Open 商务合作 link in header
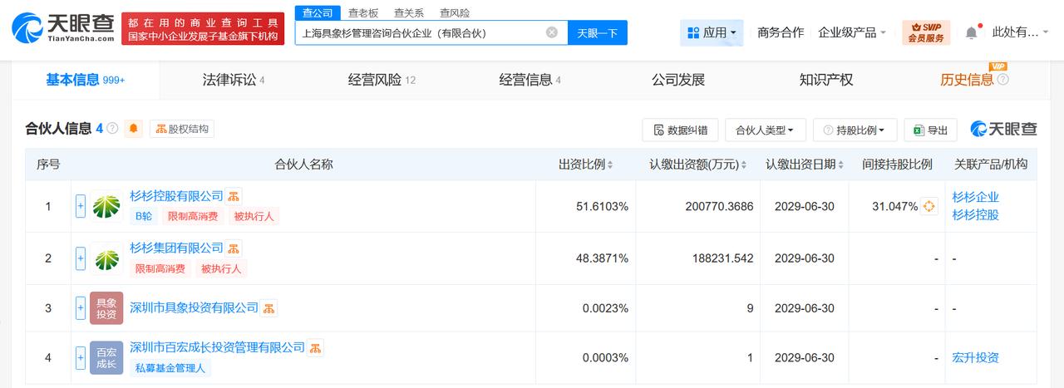 [781, 32]
